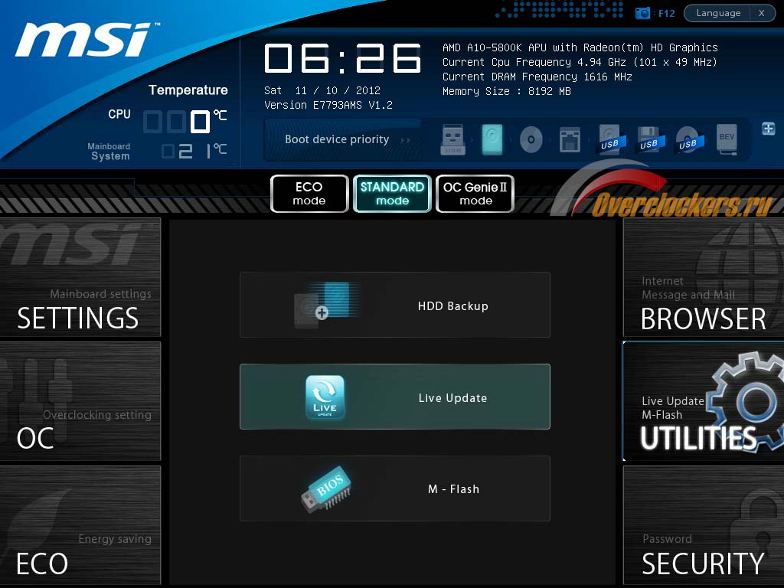
Task: Open the ECO energy saving panel
Action: coord(80,525)
